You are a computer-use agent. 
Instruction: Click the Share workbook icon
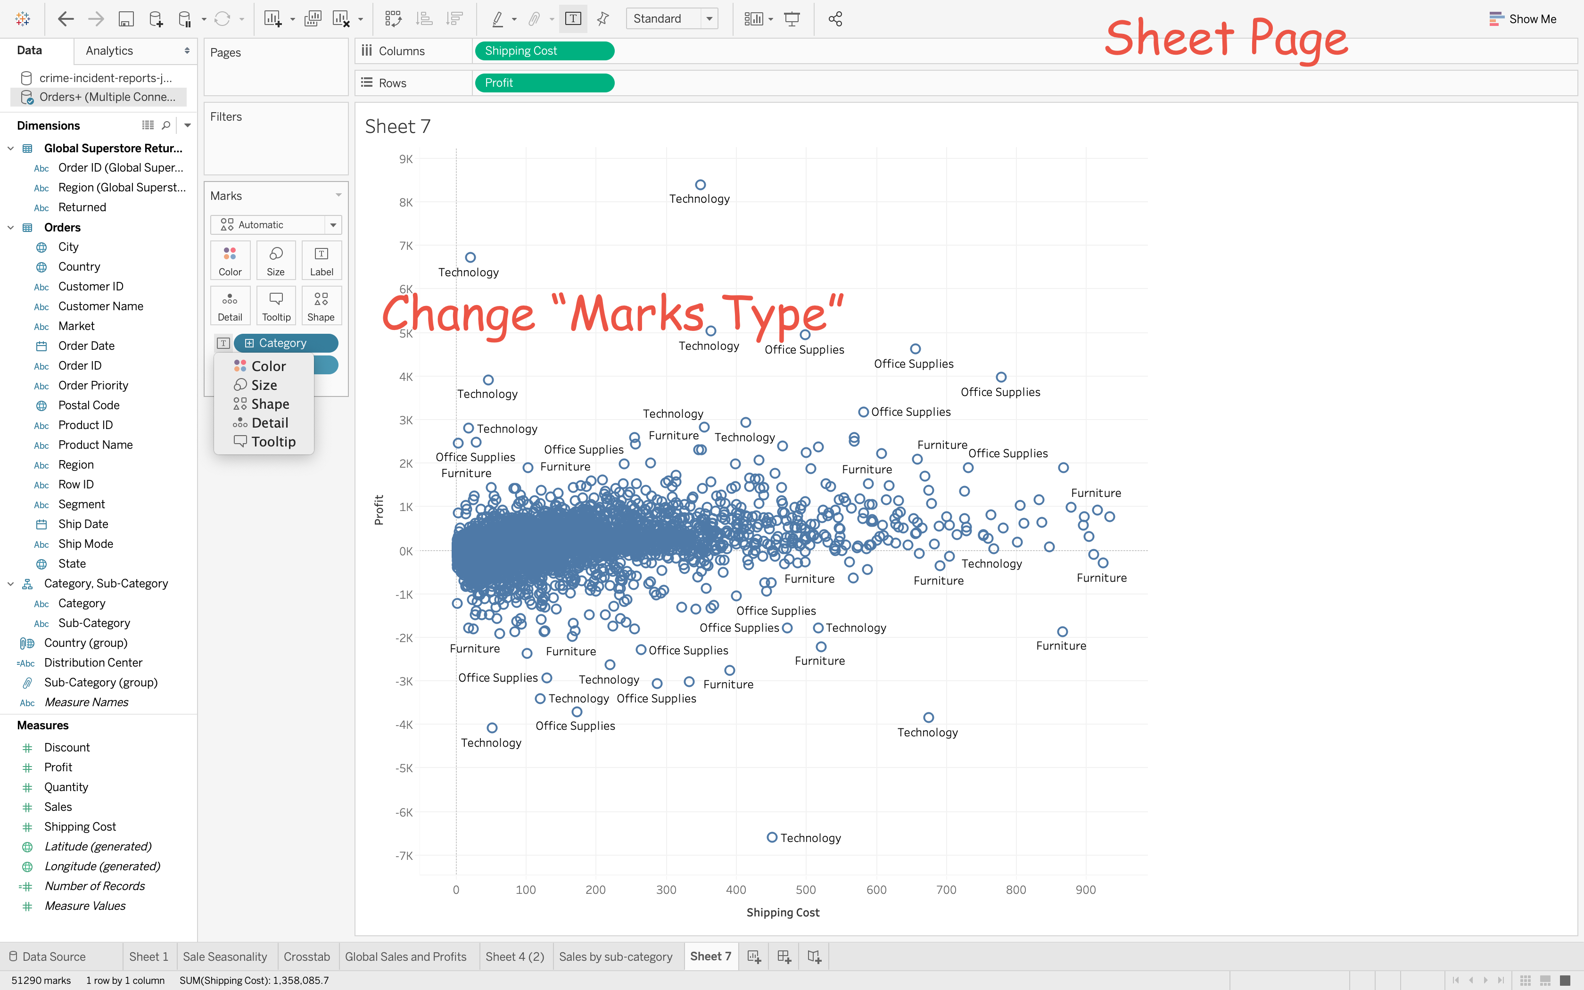pyautogui.click(x=835, y=19)
